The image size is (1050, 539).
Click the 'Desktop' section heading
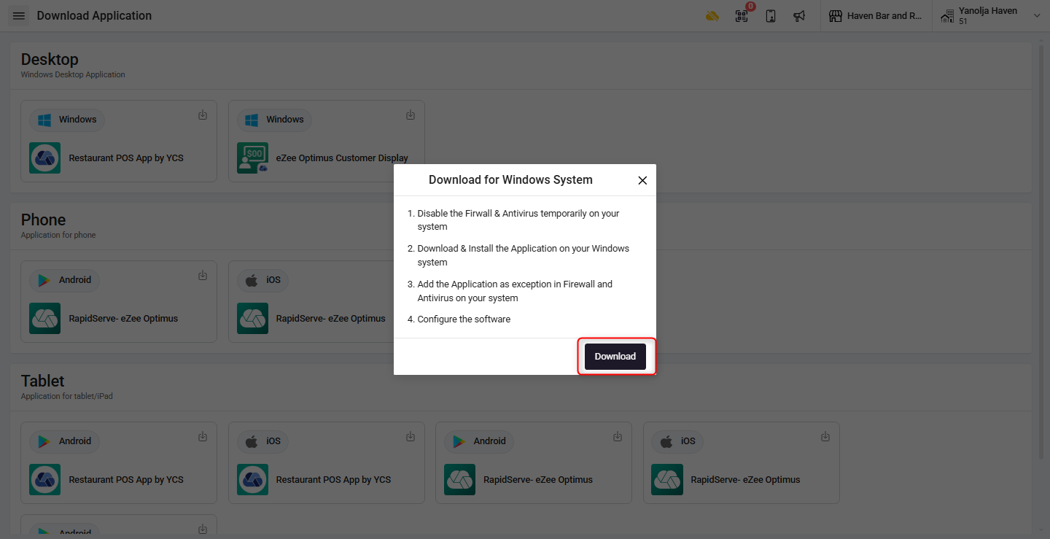pos(50,60)
